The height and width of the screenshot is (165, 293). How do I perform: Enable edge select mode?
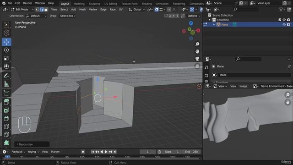(42, 9)
